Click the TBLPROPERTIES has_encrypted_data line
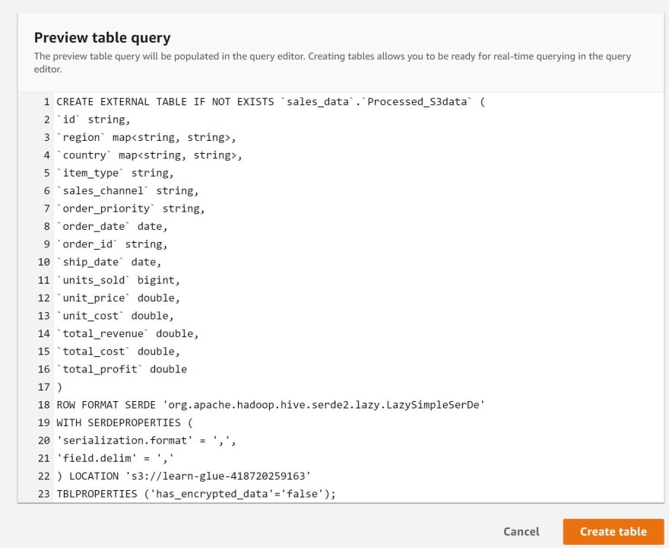 (196, 494)
